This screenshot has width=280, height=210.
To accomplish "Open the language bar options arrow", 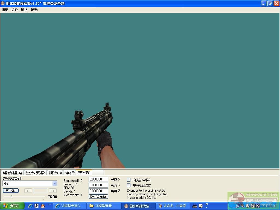I will point(207,206).
